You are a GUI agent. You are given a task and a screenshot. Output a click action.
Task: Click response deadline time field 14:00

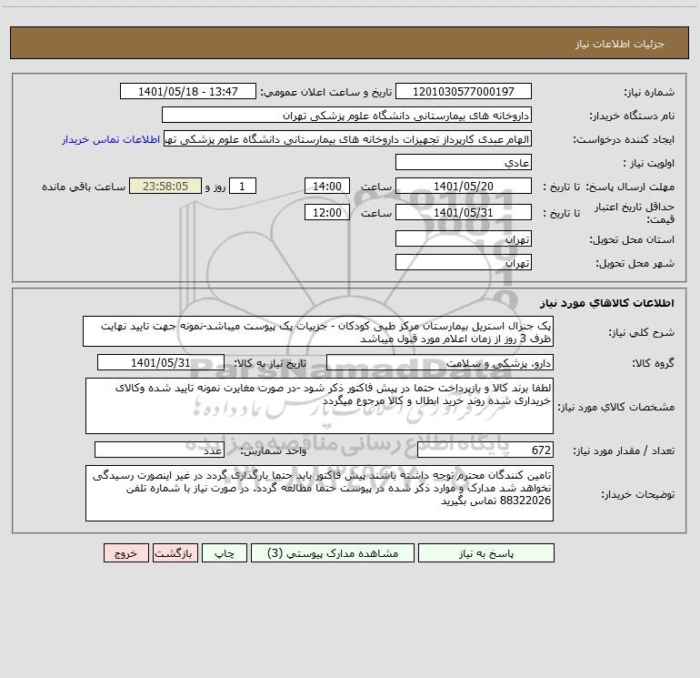tap(326, 186)
